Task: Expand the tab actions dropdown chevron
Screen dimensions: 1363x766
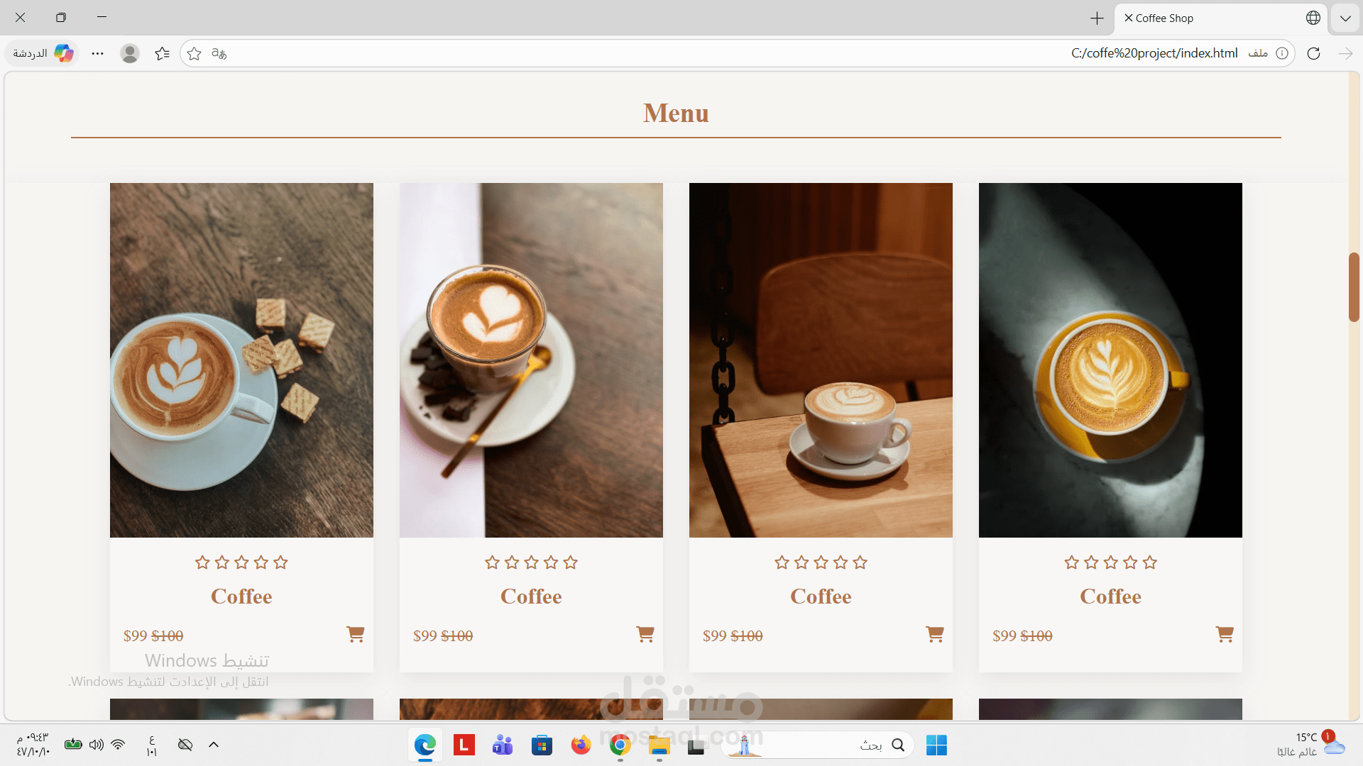Action: (1345, 18)
